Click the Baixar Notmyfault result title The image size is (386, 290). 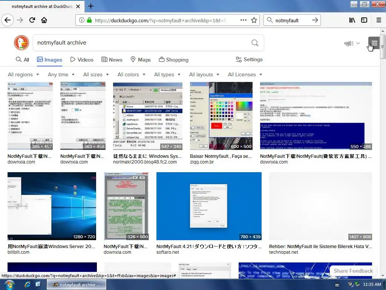point(221,156)
